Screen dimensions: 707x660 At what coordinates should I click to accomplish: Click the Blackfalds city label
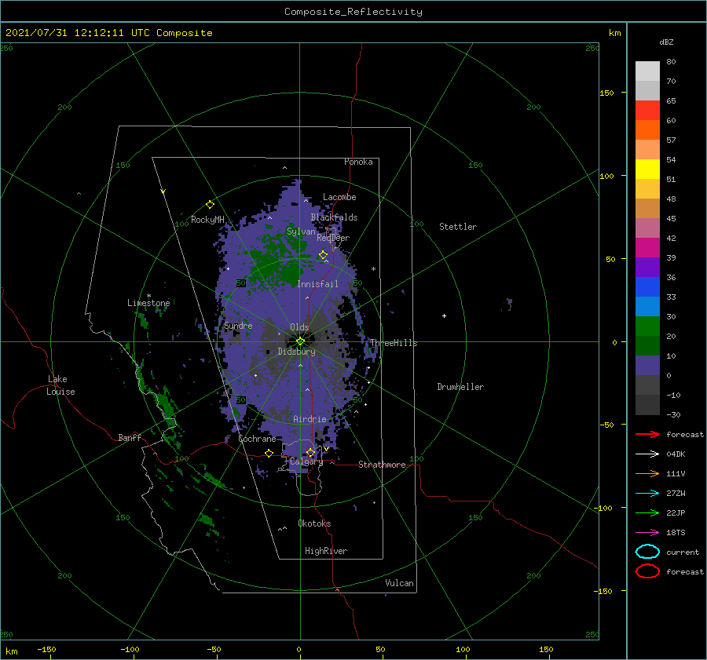334,217
